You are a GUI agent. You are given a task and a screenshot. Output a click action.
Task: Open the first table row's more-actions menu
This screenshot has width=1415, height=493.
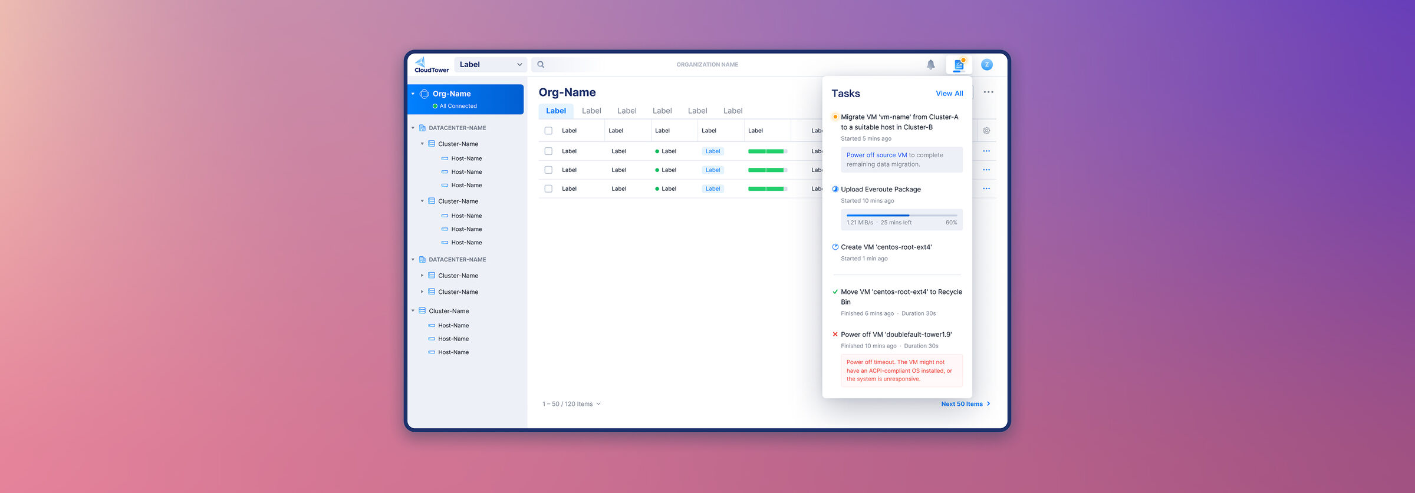(986, 151)
